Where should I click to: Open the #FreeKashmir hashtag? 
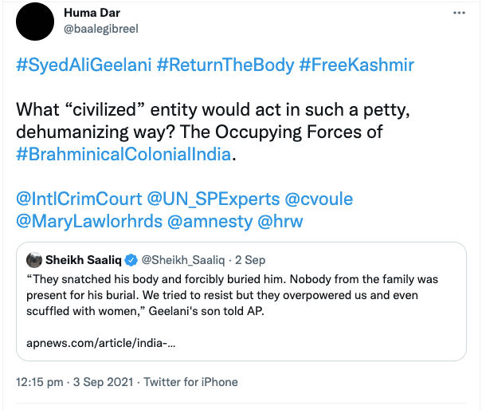pyautogui.click(x=357, y=65)
